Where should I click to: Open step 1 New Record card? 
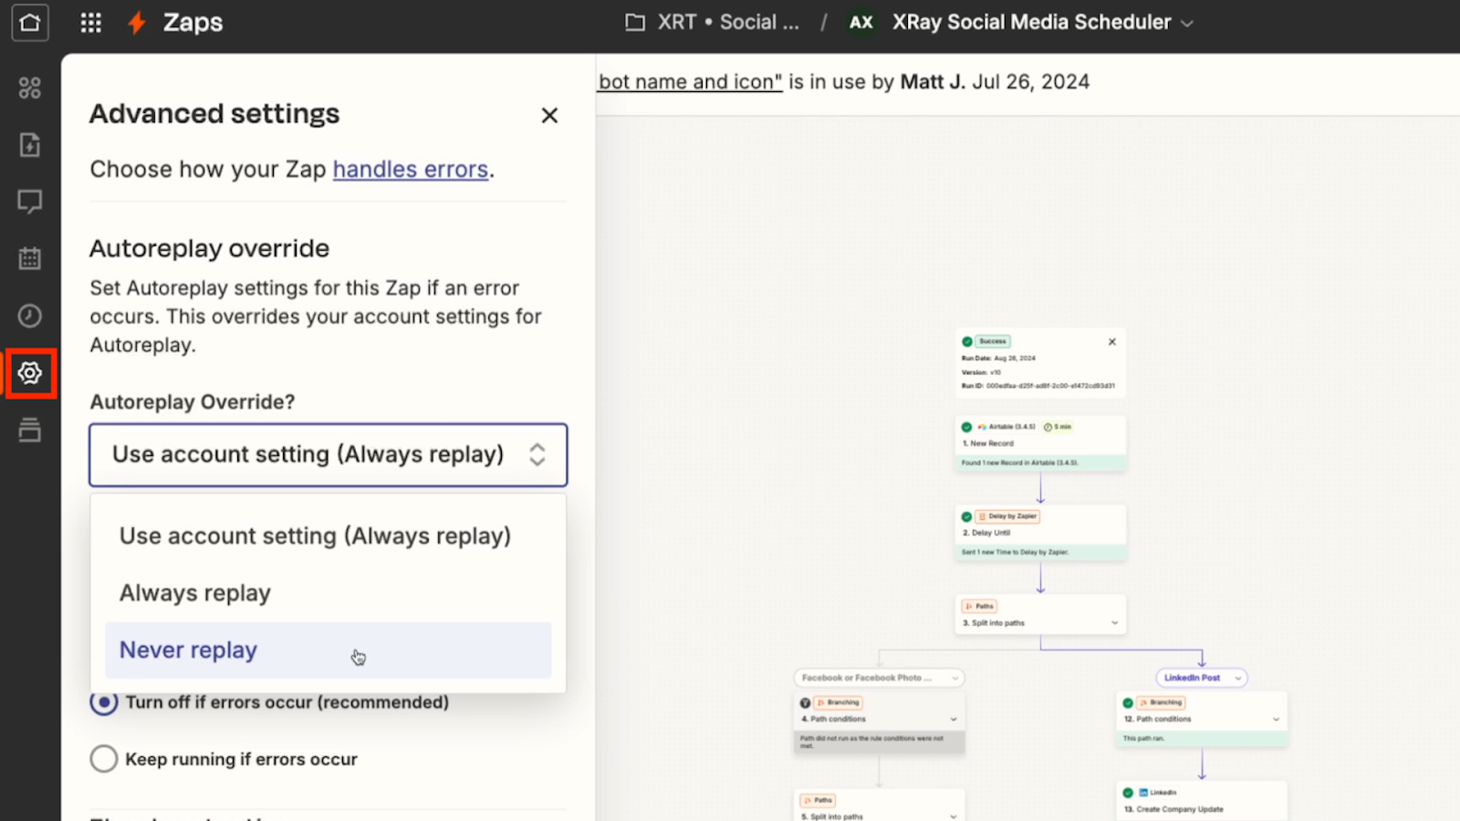click(x=1040, y=443)
